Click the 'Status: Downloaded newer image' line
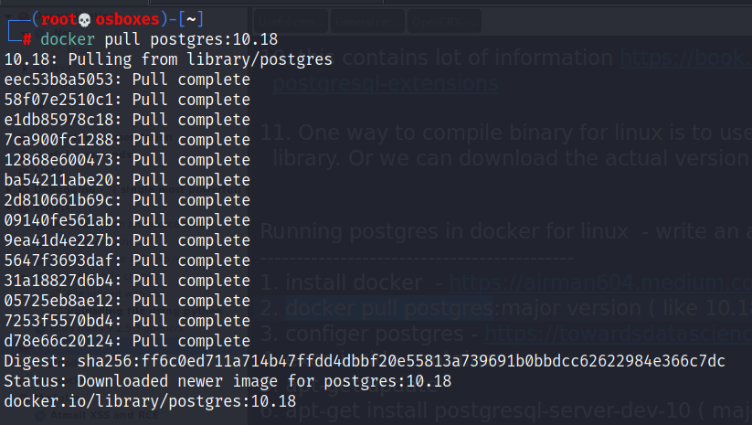Image resolution: width=752 pixels, height=425 pixels. pyautogui.click(x=228, y=381)
